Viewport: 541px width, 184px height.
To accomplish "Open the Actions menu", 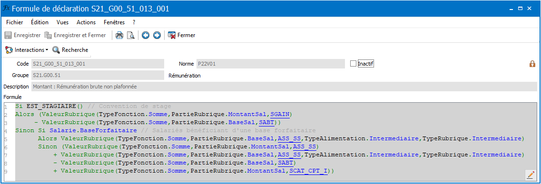I will coord(86,22).
